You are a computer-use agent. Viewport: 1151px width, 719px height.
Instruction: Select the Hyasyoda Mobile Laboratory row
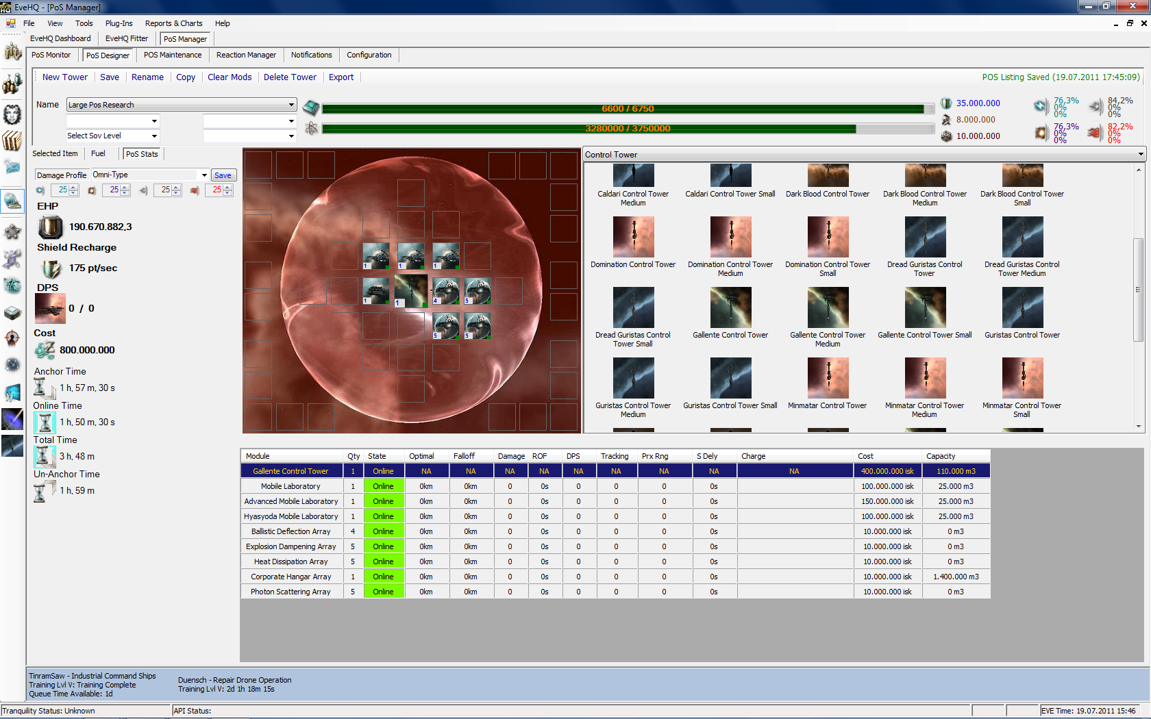[615, 516]
